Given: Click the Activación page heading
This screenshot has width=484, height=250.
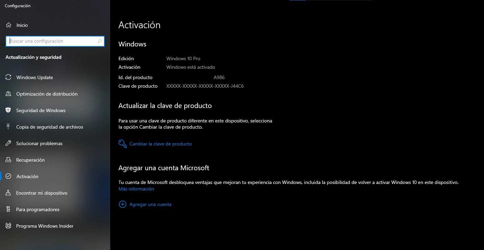Looking at the screenshot, I should [x=140, y=25].
